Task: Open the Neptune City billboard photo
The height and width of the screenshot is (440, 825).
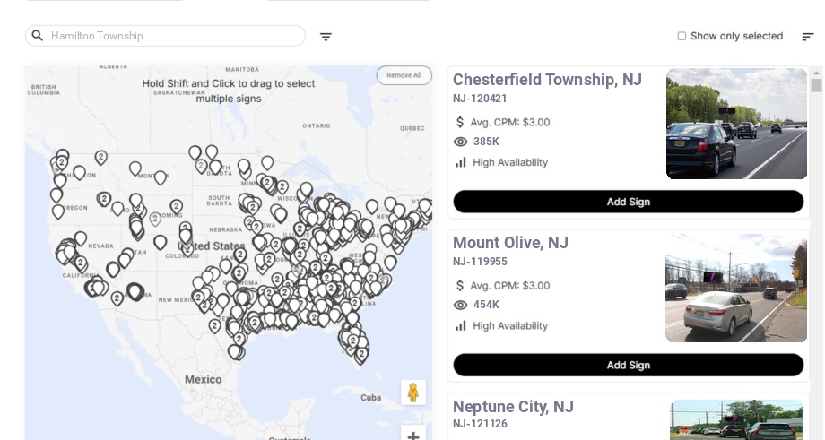Action: 736,419
